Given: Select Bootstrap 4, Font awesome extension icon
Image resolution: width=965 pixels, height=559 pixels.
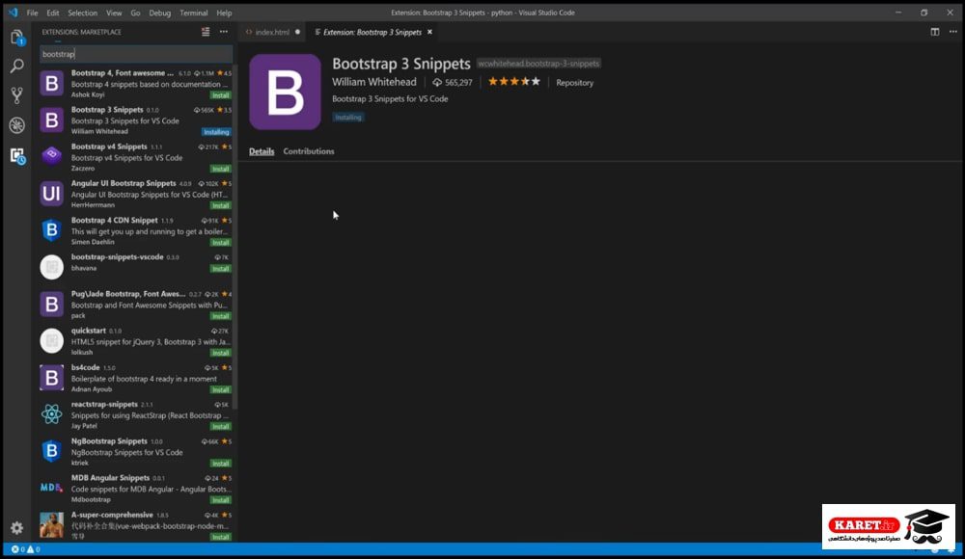Looking at the screenshot, I should click(52, 83).
